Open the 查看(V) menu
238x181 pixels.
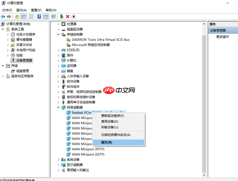click(x=36, y=10)
